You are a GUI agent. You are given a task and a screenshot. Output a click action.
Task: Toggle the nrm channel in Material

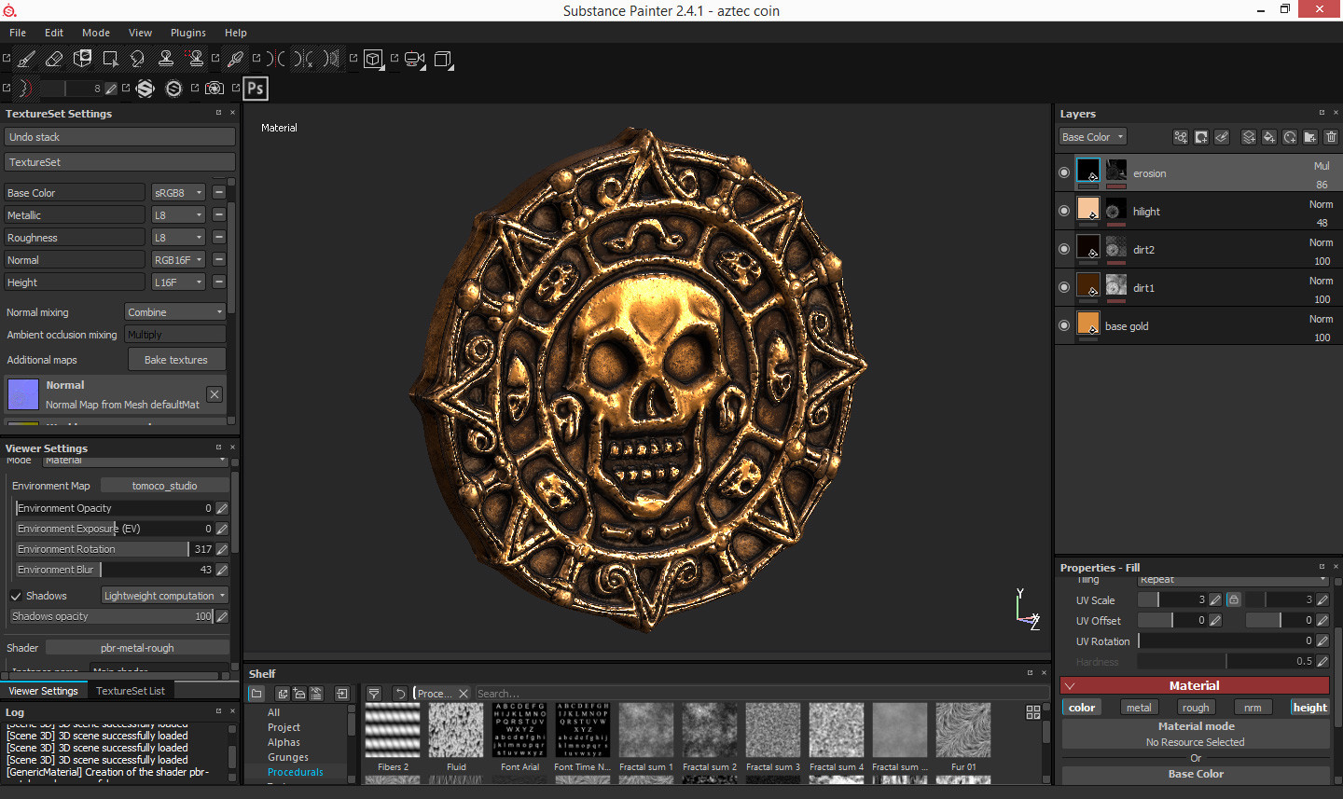tap(1253, 708)
